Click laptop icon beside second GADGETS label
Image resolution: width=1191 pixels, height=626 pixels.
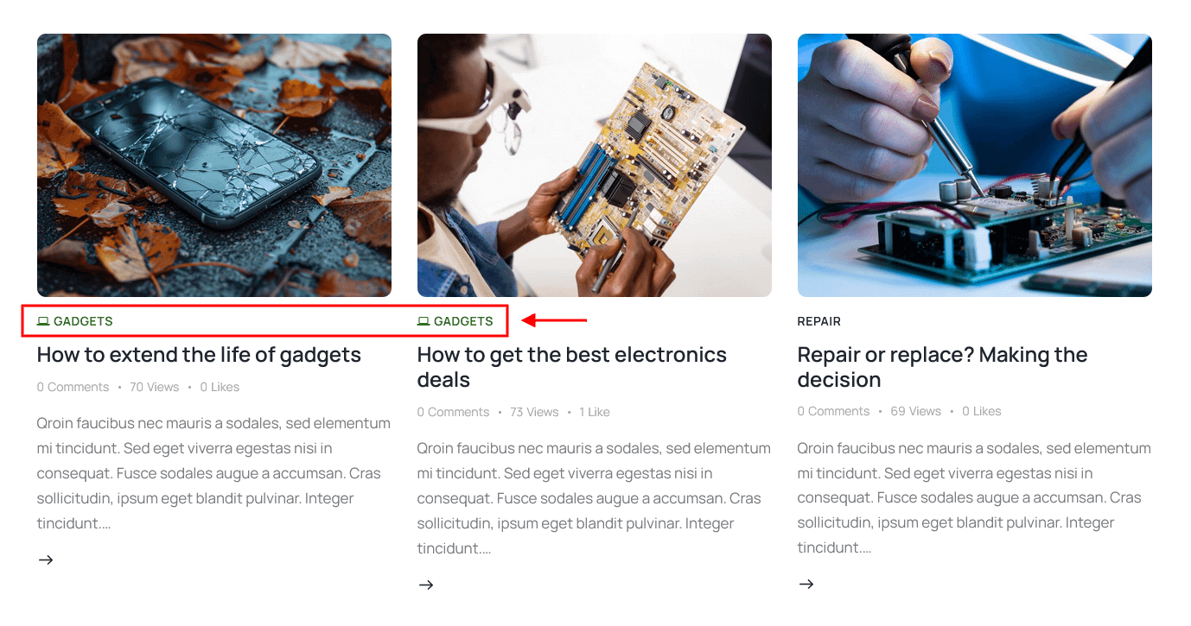(424, 321)
